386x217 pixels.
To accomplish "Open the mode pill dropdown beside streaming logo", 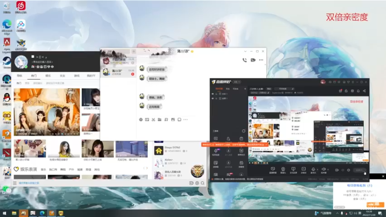I will coord(237,82).
